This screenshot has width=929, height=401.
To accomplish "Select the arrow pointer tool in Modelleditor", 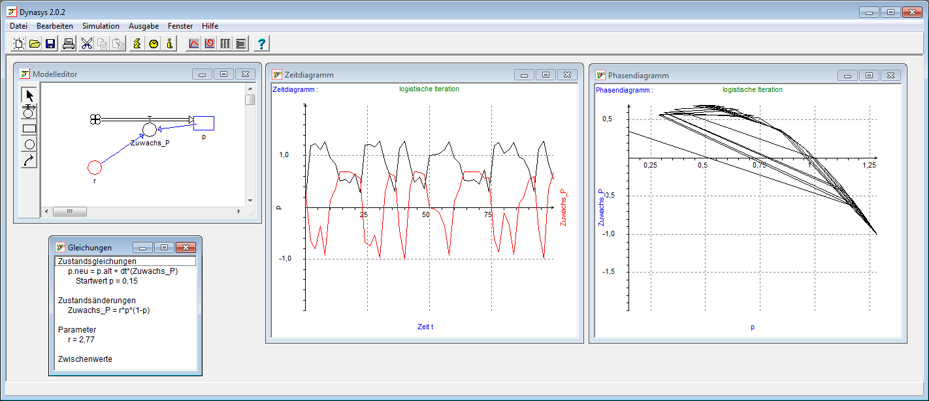I will 29,95.
